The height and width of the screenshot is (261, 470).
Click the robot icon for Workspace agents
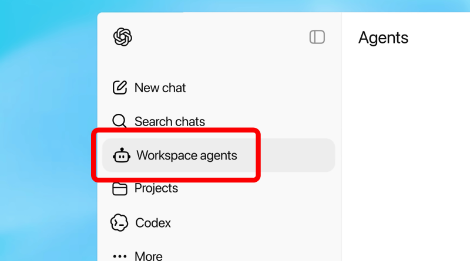(x=122, y=155)
